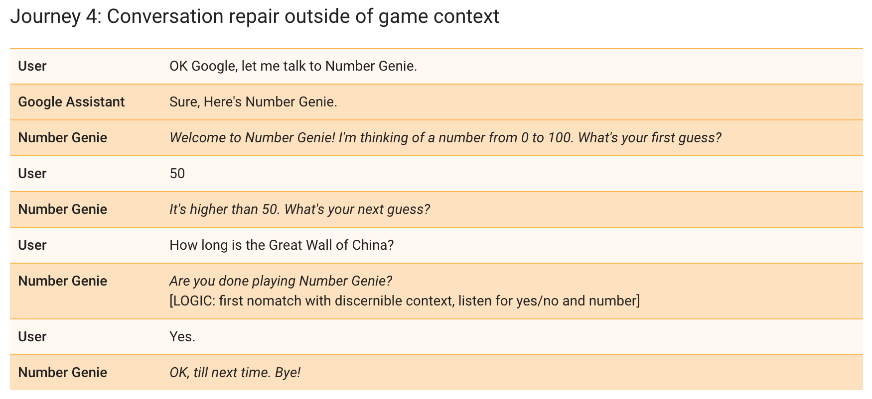The image size is (872, 399).
Task: Click "User" label beside the "50" guess
Action: click(x=32, y=174)
